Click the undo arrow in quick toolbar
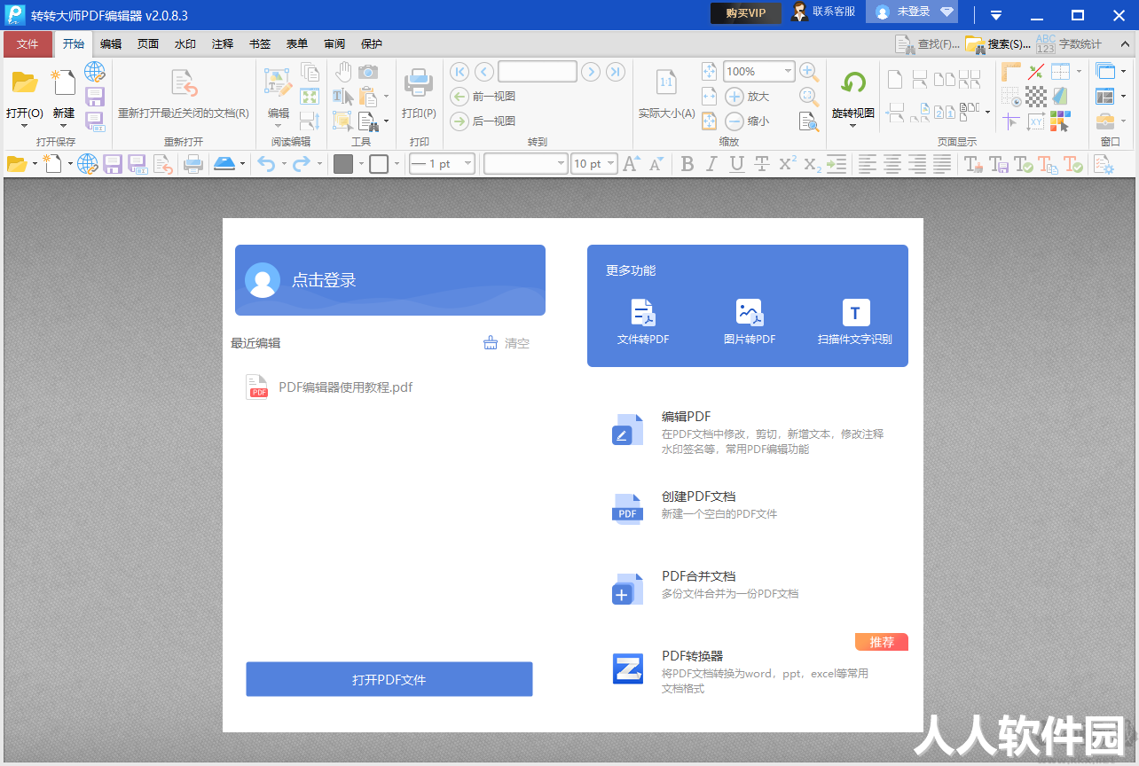This screenshot has height=766, width=1139. (x=266, y=163)
